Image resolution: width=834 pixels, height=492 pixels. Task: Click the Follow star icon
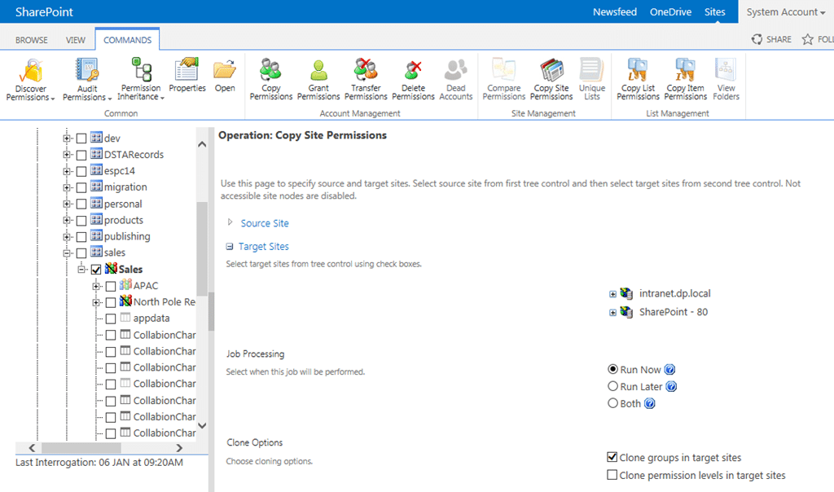807,39
